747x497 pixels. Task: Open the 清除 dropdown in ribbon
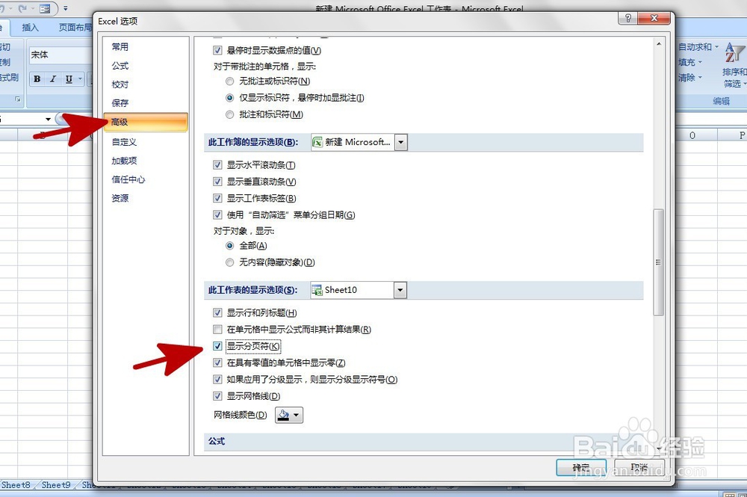tap(690, 77)
